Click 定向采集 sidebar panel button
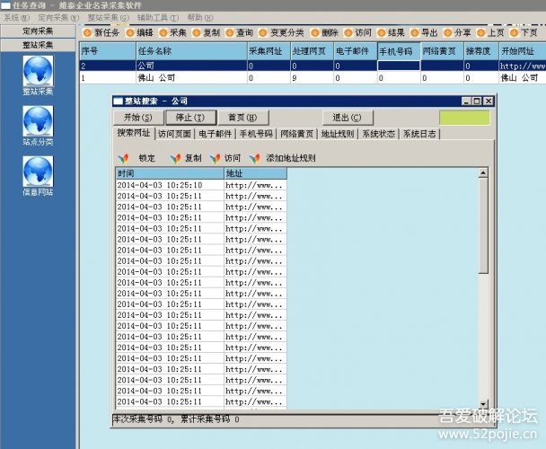 coord(38,31)
